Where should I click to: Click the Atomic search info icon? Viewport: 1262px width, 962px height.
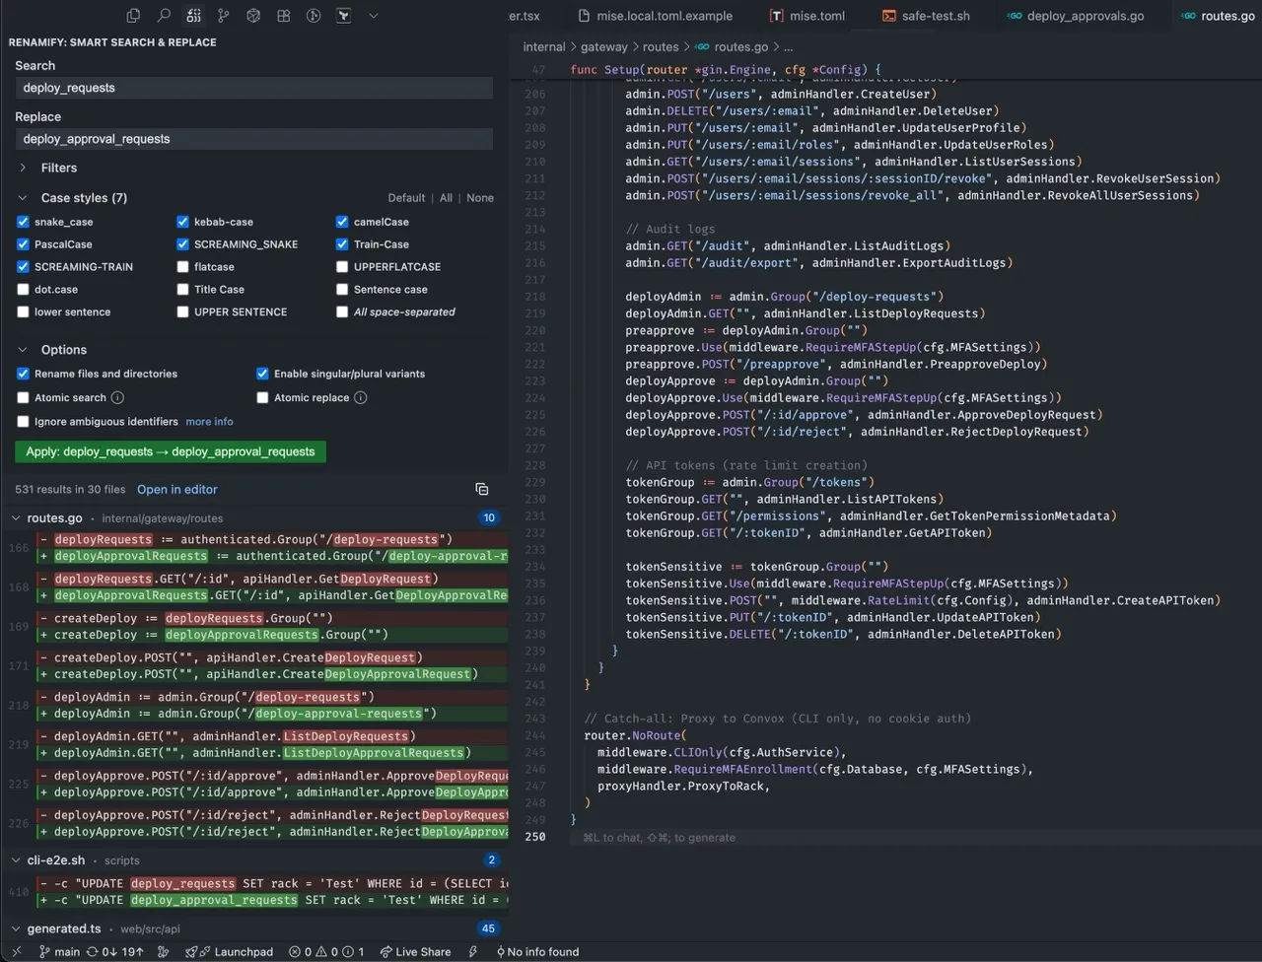[x=117, y=398]
